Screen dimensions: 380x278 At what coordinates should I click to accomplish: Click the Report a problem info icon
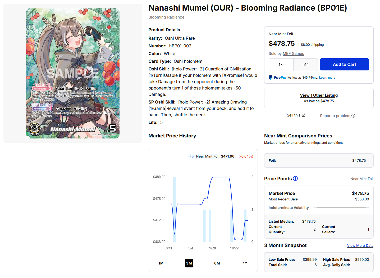tap(353, 116)
